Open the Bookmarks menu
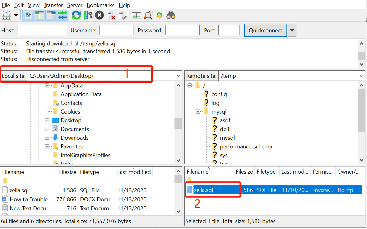This screenshot has width=367, height=229. 100,5
